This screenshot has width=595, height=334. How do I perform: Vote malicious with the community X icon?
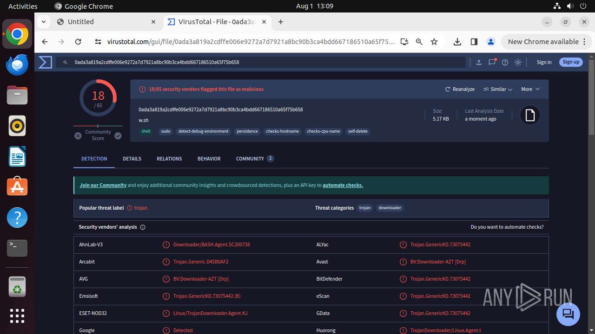coord(78,136)
